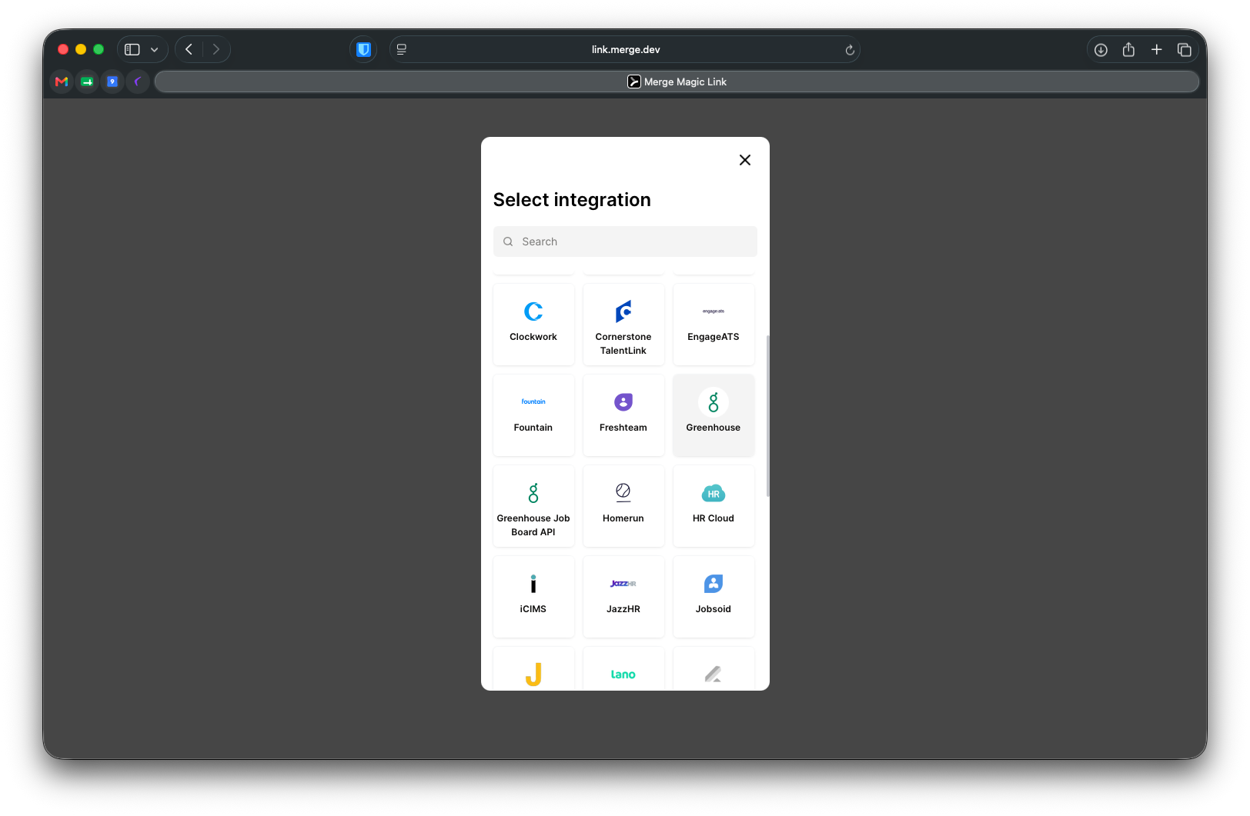Viewport: 1250px width, 816px height.
Task: Choose the Freshteam integration
Action: pyautogui.click(x=623, y=415)
